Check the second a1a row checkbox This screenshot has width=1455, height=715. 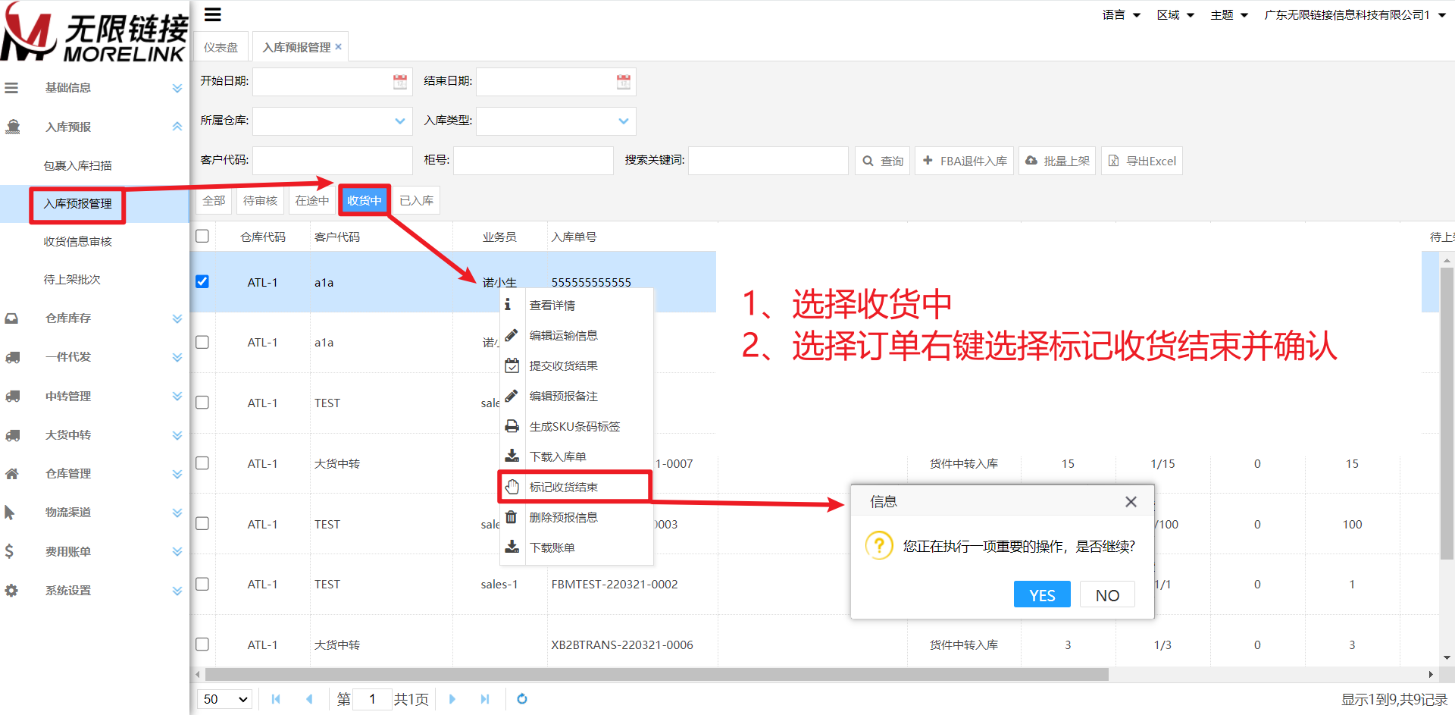pos(202,342)
